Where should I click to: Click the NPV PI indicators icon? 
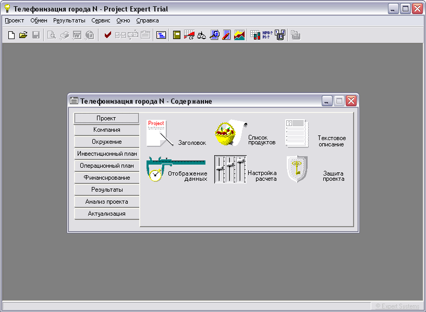point(267,35)
